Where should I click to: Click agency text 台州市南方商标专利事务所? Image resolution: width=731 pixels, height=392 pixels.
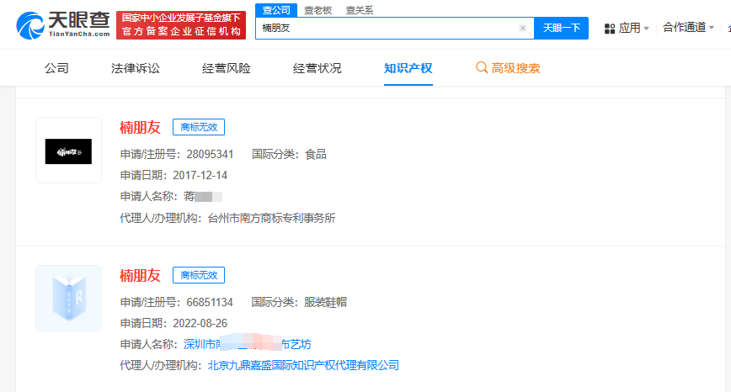(271, 218)
